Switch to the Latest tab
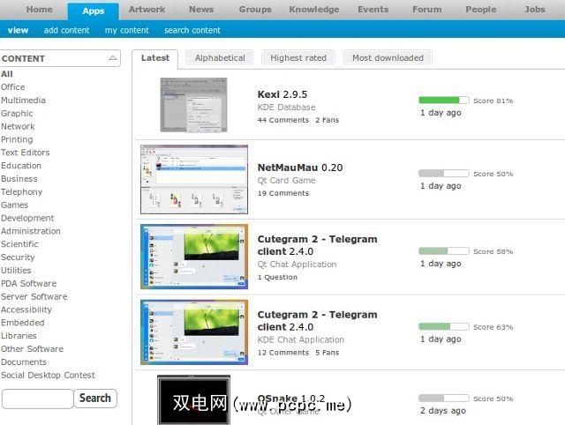The height and width of the screenshot is (425, 565). click(x=155, y=58)
